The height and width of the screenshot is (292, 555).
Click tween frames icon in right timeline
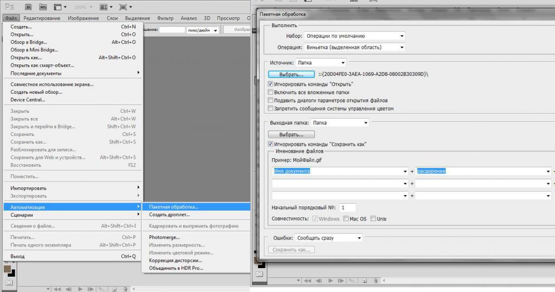click(x=352, y=281)
